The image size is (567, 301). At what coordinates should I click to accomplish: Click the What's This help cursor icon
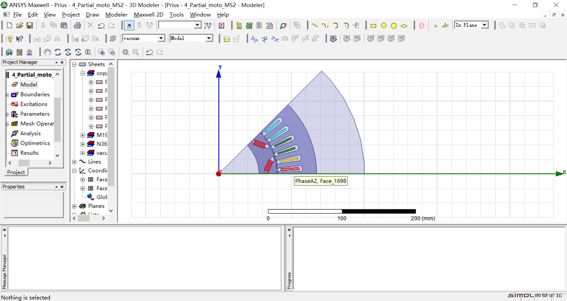[19, 39]
